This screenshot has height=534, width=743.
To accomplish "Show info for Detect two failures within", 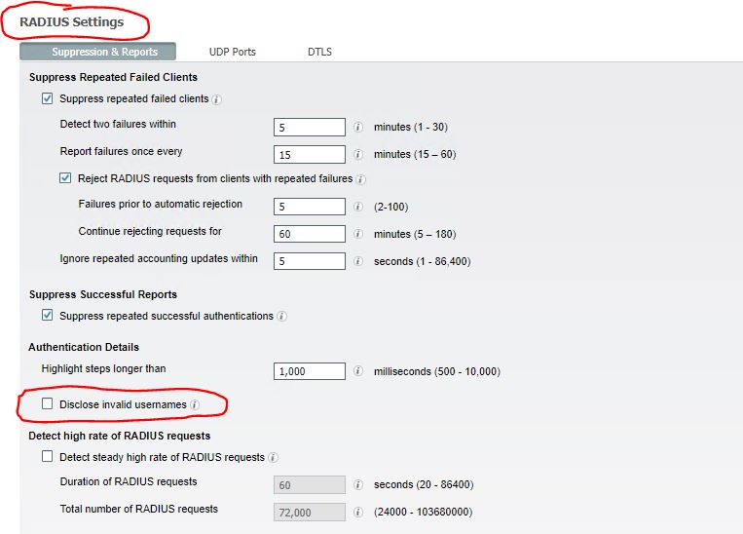I will pyautogui.click(x=358, y=127).
